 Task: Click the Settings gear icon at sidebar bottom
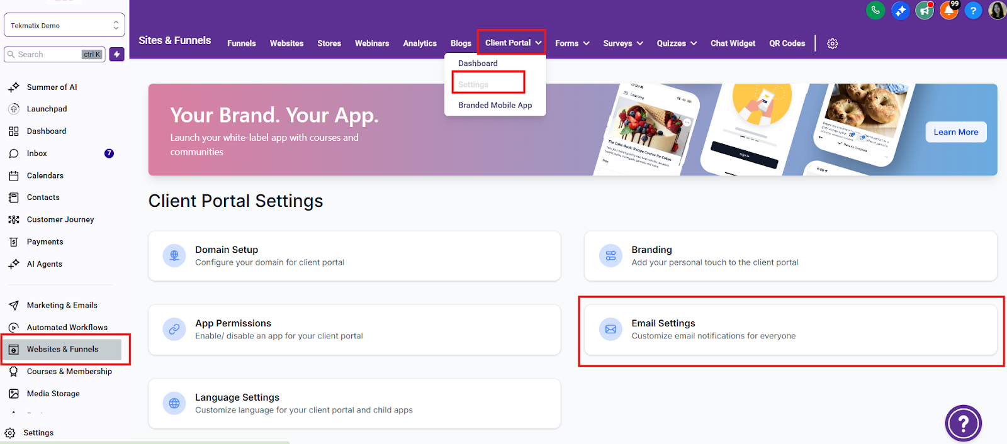tap(10, 433)
